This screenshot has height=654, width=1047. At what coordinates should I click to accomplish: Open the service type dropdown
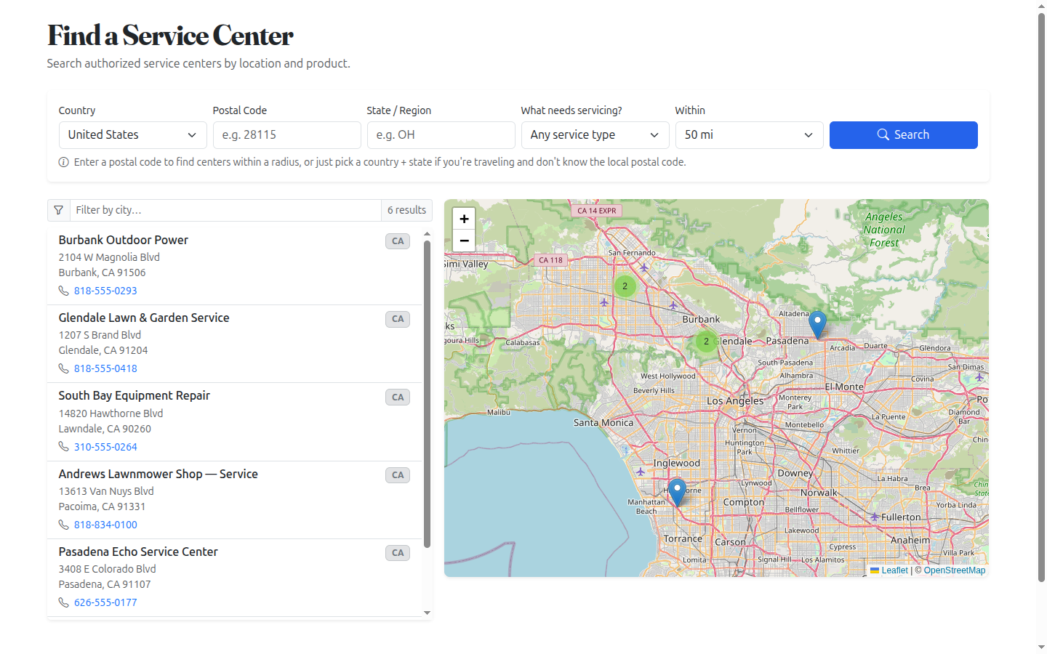(595, 135)
